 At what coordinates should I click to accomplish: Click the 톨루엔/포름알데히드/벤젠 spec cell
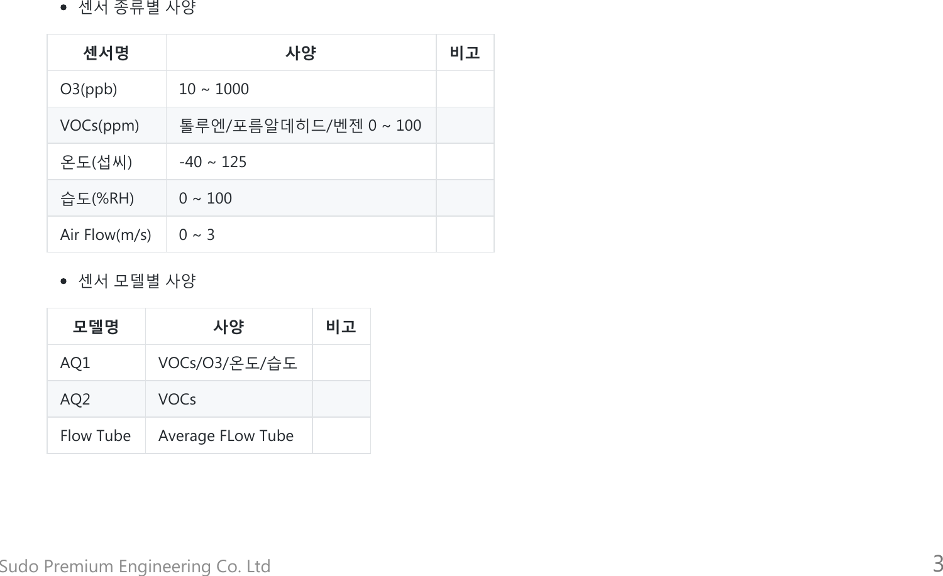pyautogui.click(x=300, y=126)
